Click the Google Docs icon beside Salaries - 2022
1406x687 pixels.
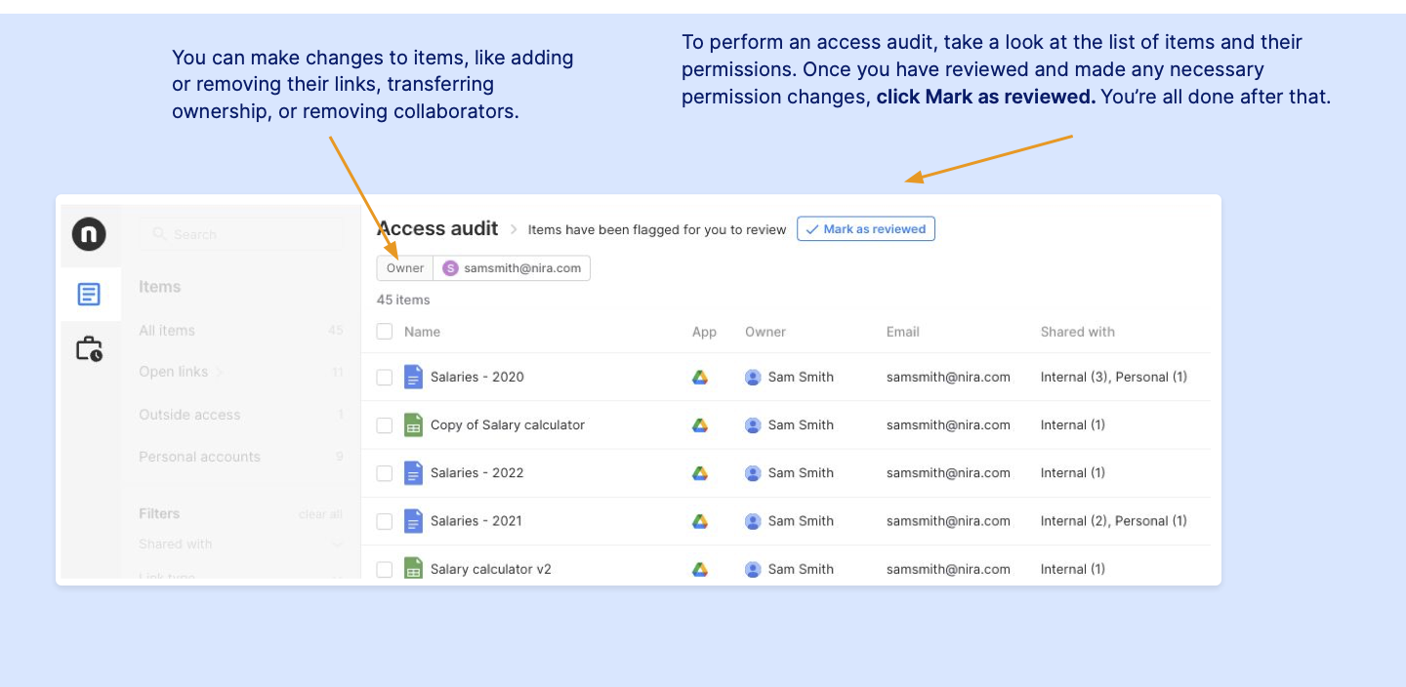(412, 472)
